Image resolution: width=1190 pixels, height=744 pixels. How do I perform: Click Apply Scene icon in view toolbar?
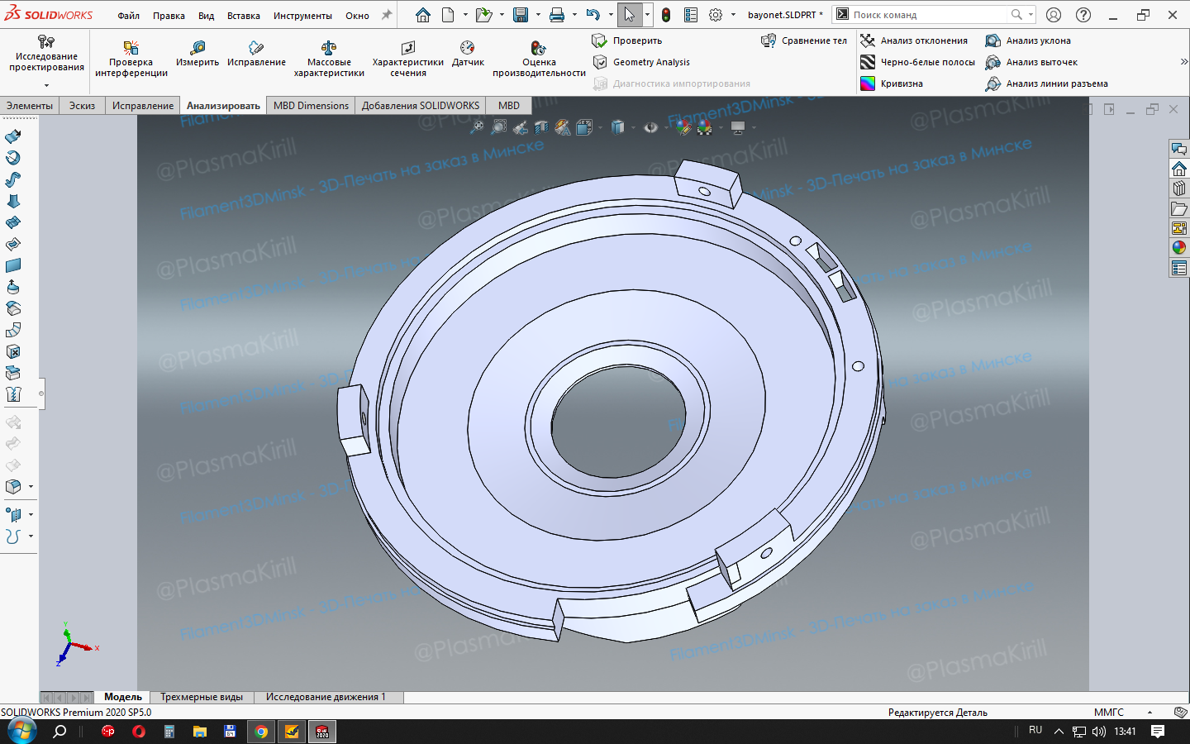(704, 127)
